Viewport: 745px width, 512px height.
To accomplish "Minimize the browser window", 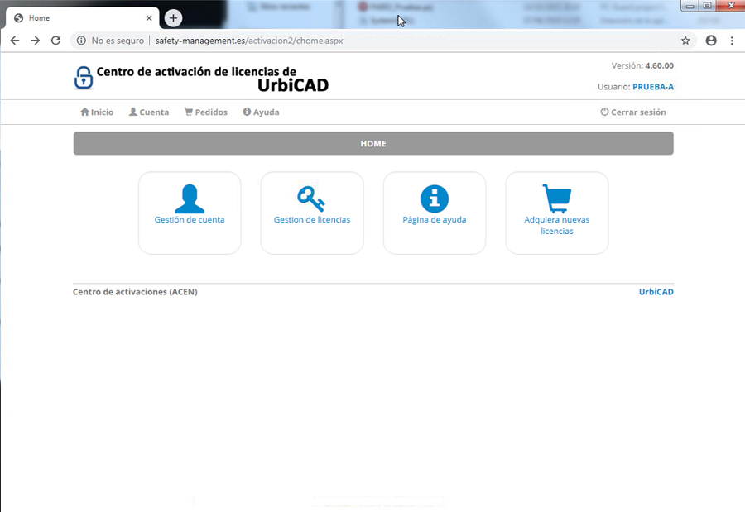I will click(690, 6).
